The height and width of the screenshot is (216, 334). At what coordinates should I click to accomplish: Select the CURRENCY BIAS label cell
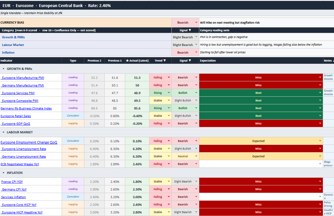[x=86, y=23]
